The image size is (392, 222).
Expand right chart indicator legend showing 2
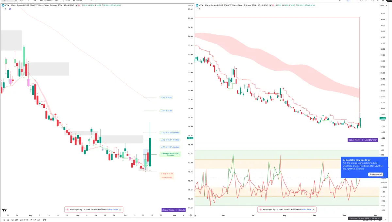198,9
